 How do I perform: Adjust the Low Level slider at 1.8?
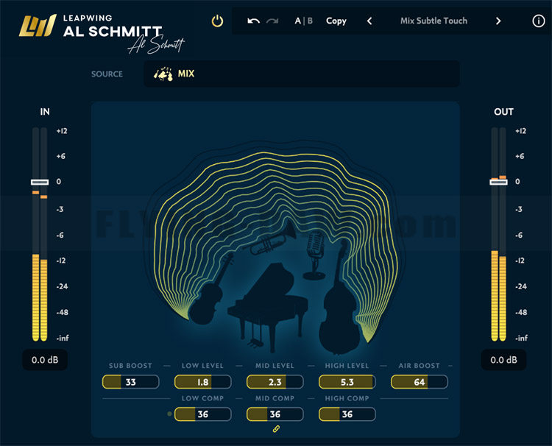click(203, 382)
